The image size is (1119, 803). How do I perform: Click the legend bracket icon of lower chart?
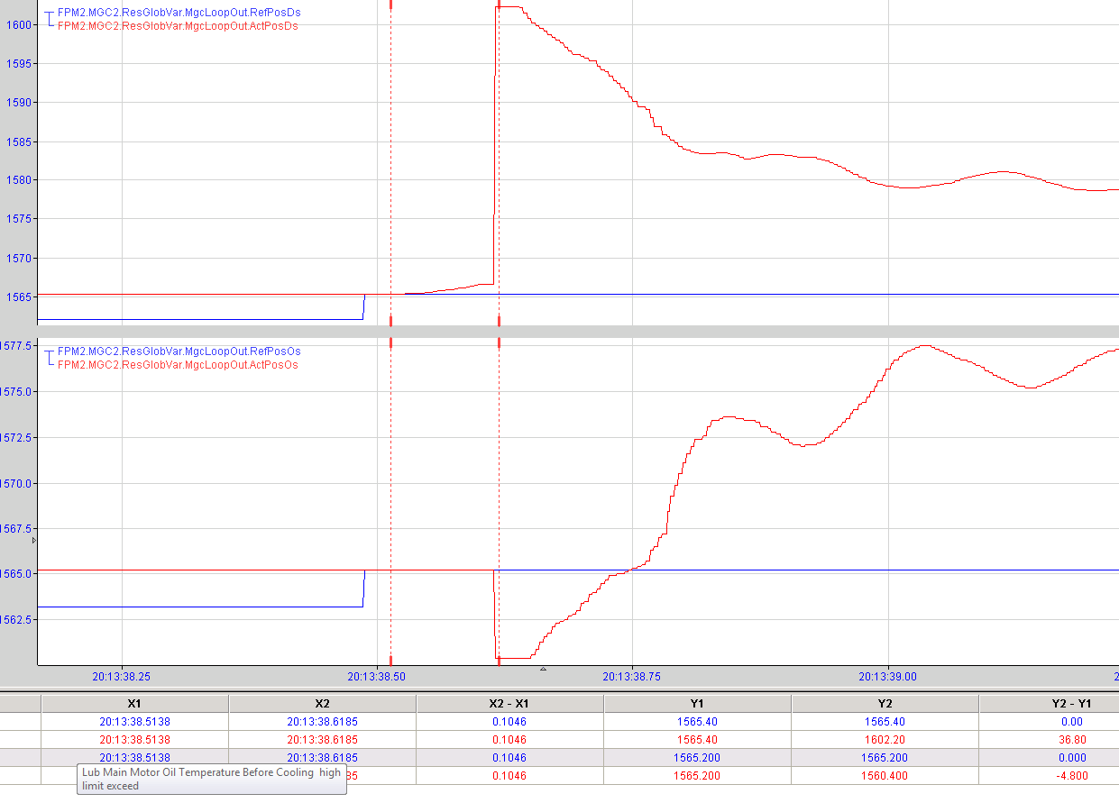click(49, 358)
